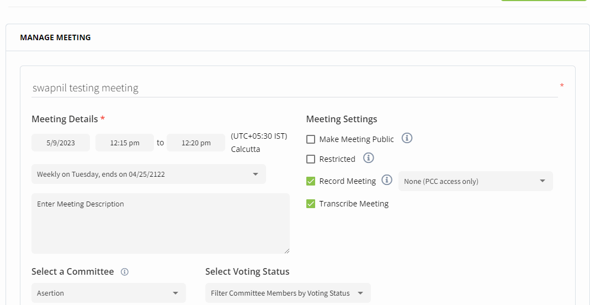The width and height of the screenshot is (590, 305).
Task: Select the 12:15 pm start time field
Action: pyautogui.click(x=125, y=143)
